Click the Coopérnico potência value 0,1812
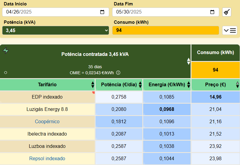 pyautogui.click(x=119, y=121)
